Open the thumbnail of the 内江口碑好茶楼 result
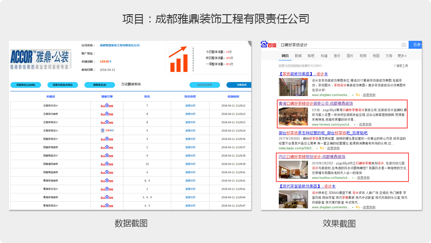Screen dimensions: 431x243 [293, 170]
